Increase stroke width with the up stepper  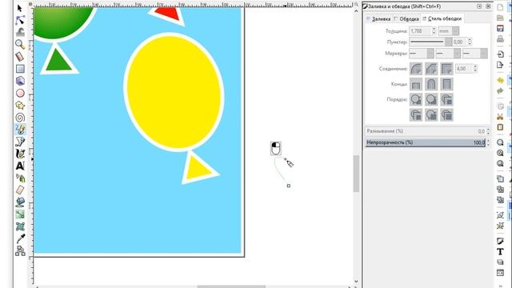(x=434, y=29)
